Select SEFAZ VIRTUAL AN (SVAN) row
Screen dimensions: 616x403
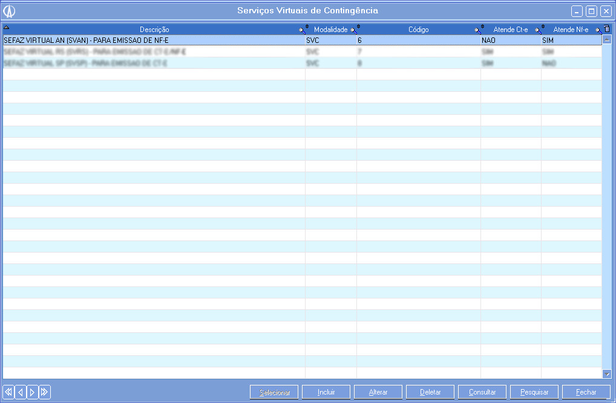[x=151, y=40]
